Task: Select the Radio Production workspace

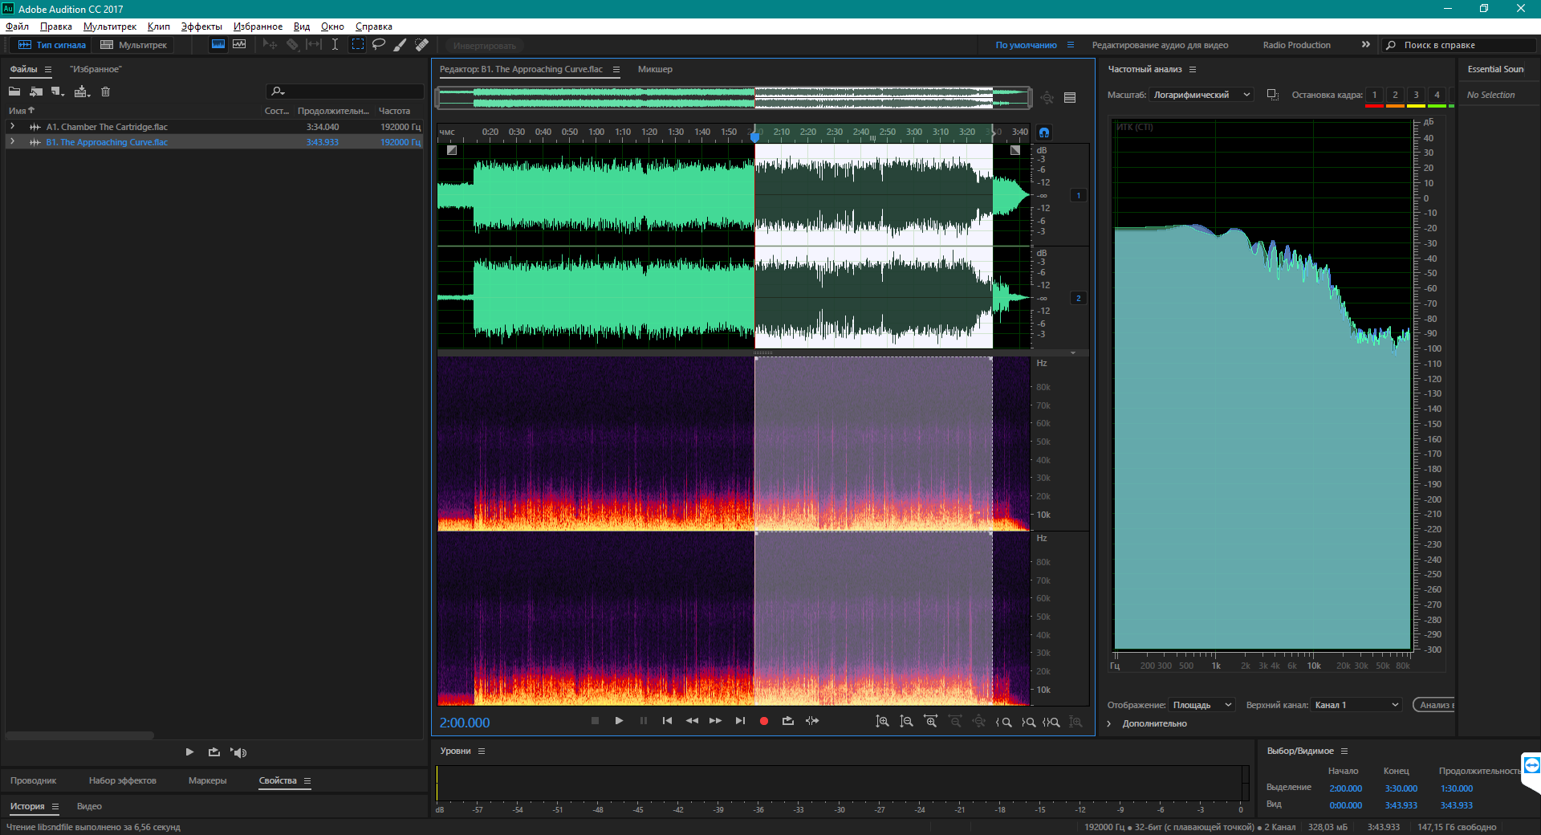Action: [x=1296, y=45]
